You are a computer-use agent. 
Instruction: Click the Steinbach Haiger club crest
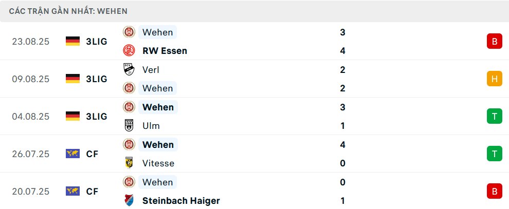[128, 200]
